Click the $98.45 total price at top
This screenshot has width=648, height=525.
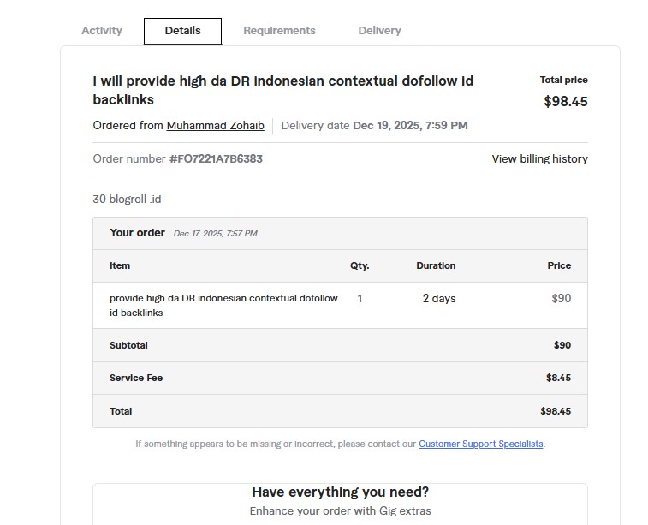566,102
